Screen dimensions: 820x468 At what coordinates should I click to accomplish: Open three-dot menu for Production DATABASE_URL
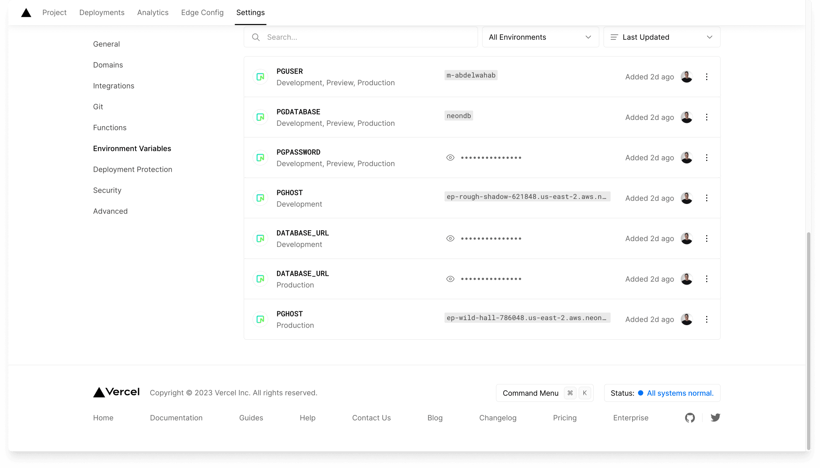coord(707,279)
